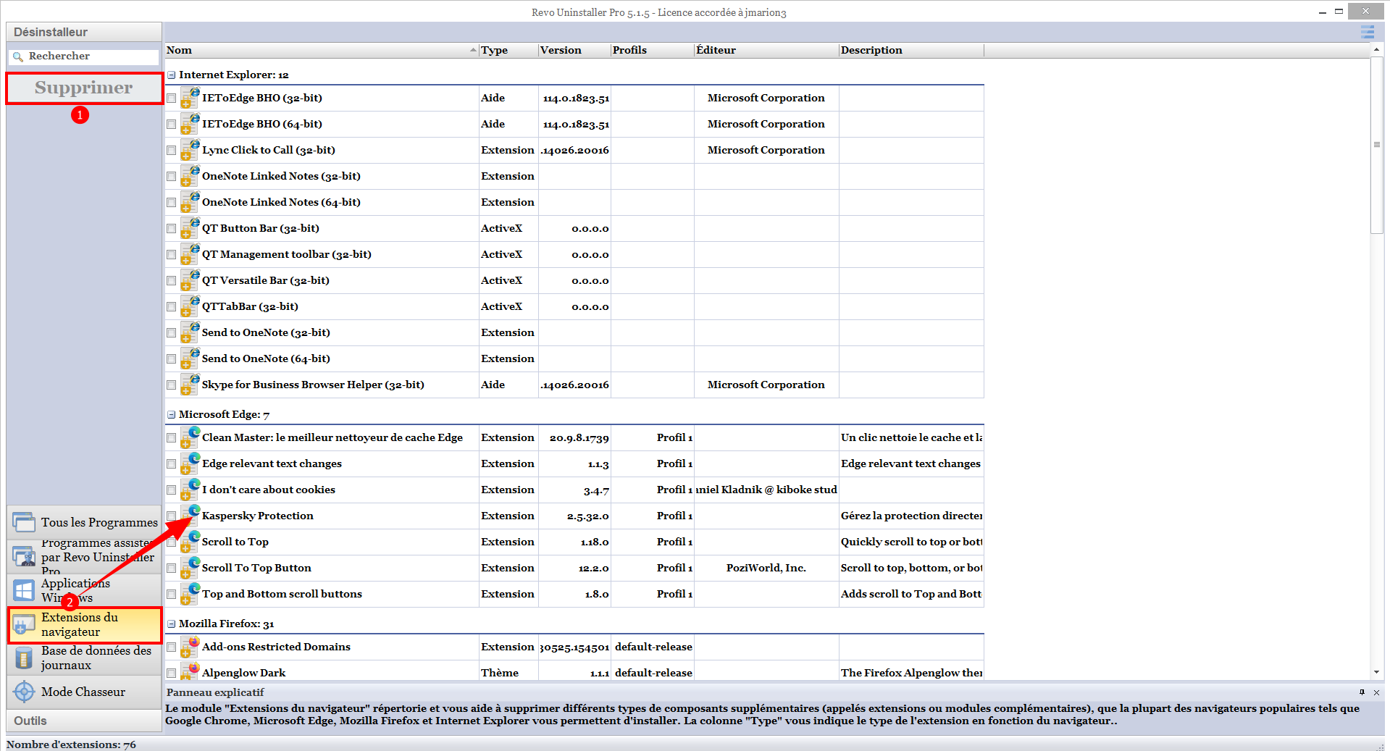Switch to Applications Windows

84,590
